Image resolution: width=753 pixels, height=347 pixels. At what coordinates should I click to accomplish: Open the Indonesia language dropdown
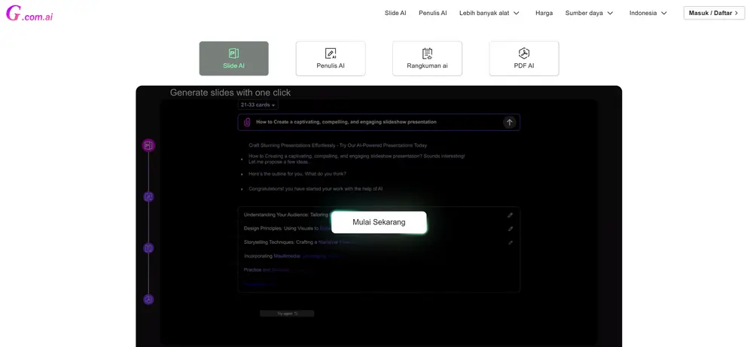coord(648,13)
